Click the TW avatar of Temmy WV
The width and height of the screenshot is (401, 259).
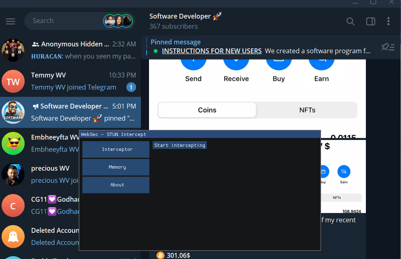(13, 81)
